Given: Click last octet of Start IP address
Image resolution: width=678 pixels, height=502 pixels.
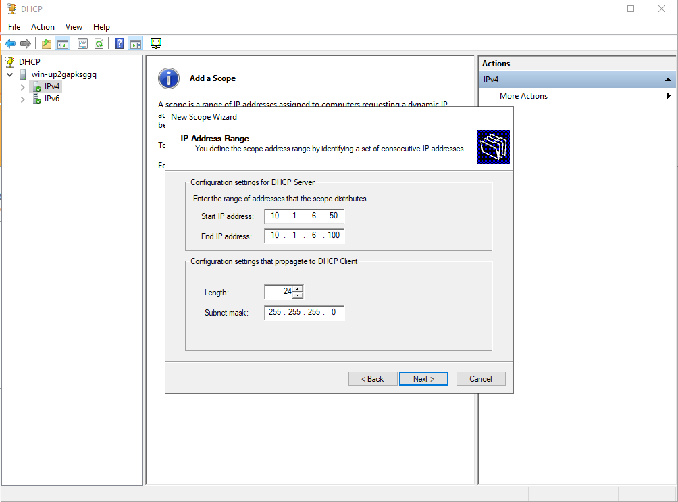Looking at the screenshot, I should click(x=334, y=216).
